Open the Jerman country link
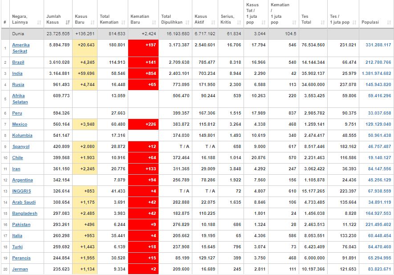Screen dimensions: 394x275 (20, 269)
